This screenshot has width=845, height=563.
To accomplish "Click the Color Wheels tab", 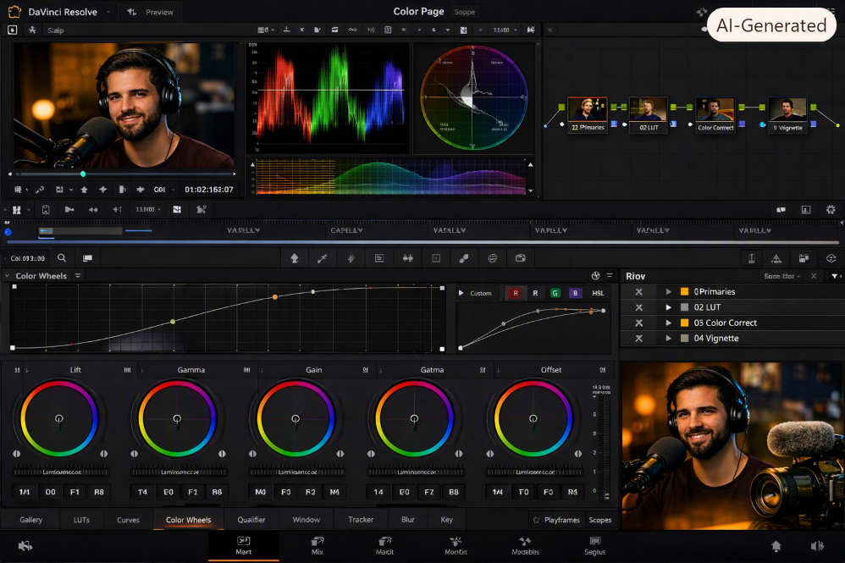I will point(188,520).
